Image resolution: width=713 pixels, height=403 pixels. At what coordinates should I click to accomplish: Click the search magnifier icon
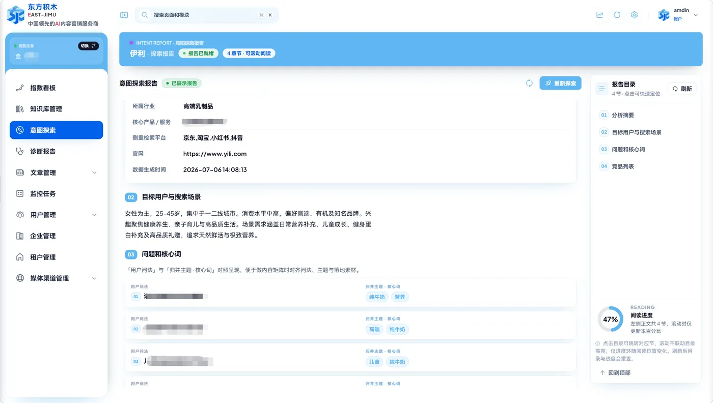tap(145, 15)
